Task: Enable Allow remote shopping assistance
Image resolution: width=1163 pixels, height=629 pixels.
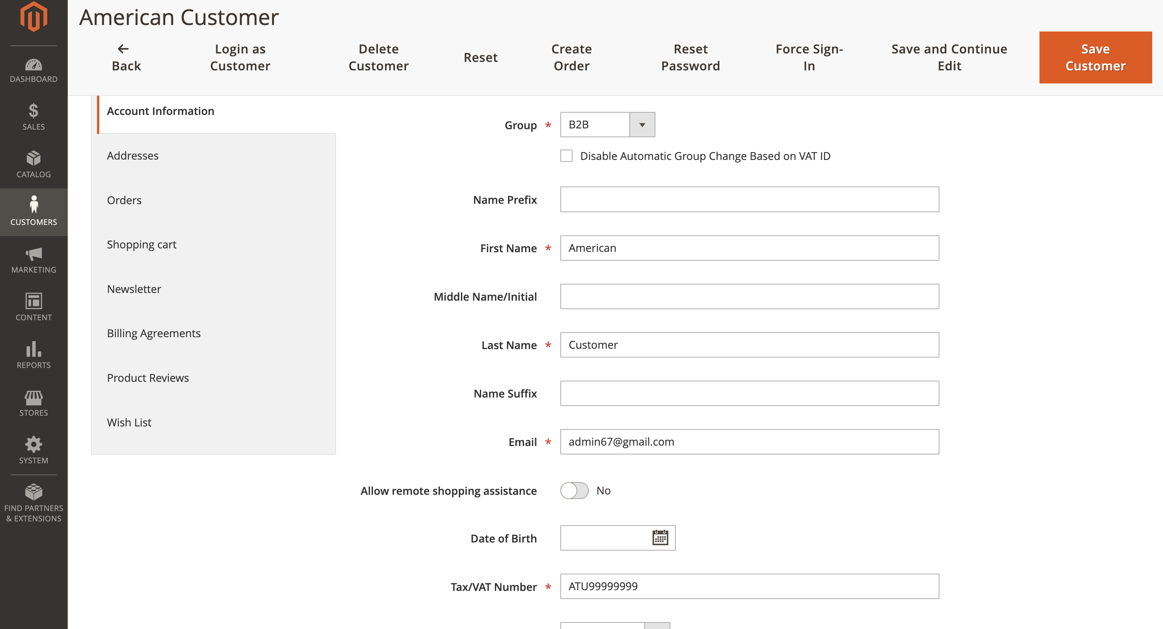Action: 574,491
